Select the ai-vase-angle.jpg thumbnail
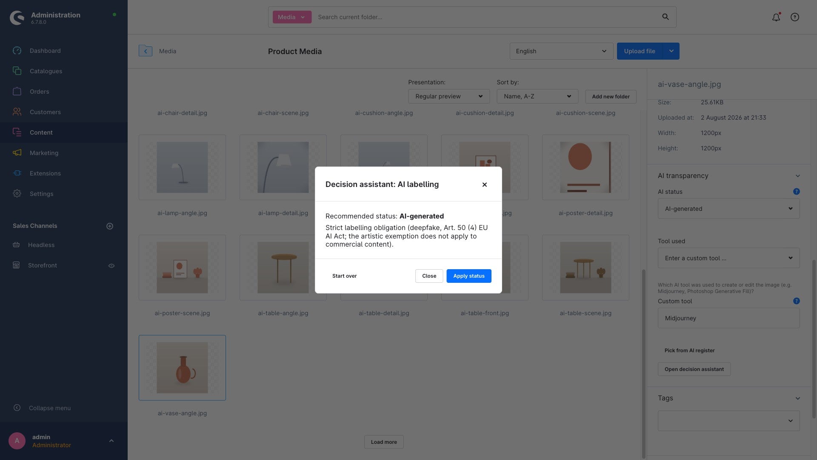This screenshot has width=817, height=460. pyautogui.click(x=182, y=368)
